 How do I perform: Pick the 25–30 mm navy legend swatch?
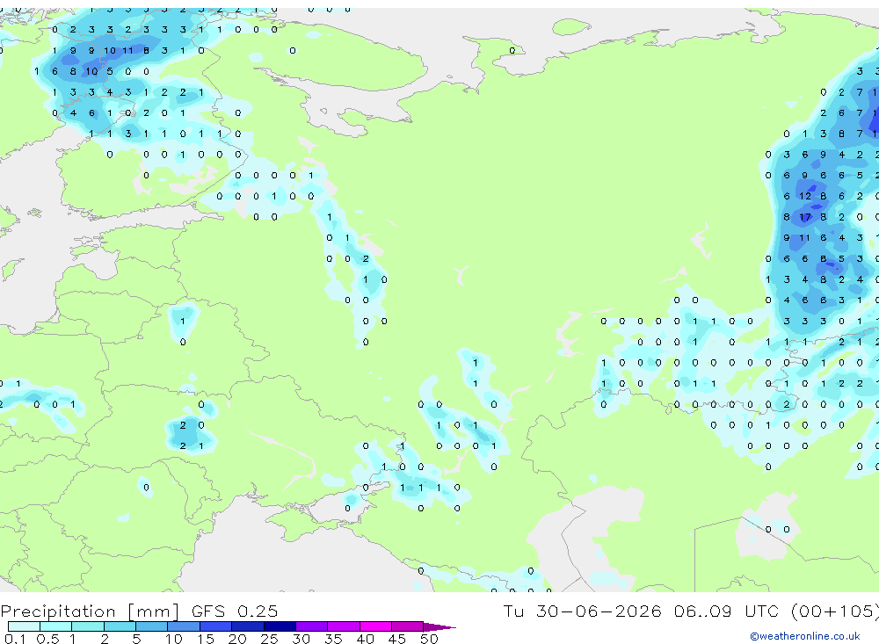(280, 626)
